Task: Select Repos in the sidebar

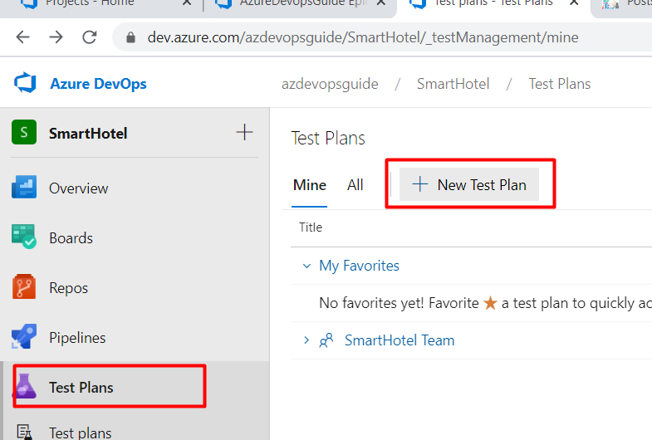Action: click(69, 288)
